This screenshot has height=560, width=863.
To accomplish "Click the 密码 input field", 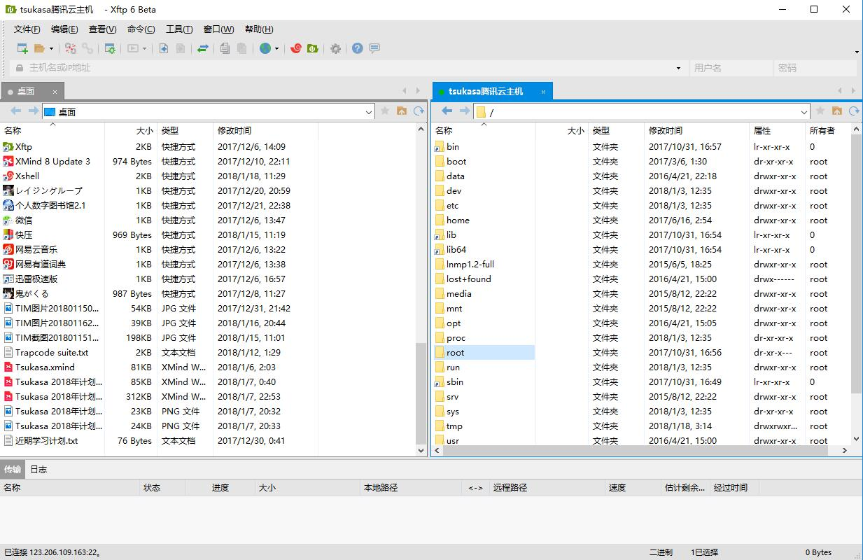I will coord(815,68).
